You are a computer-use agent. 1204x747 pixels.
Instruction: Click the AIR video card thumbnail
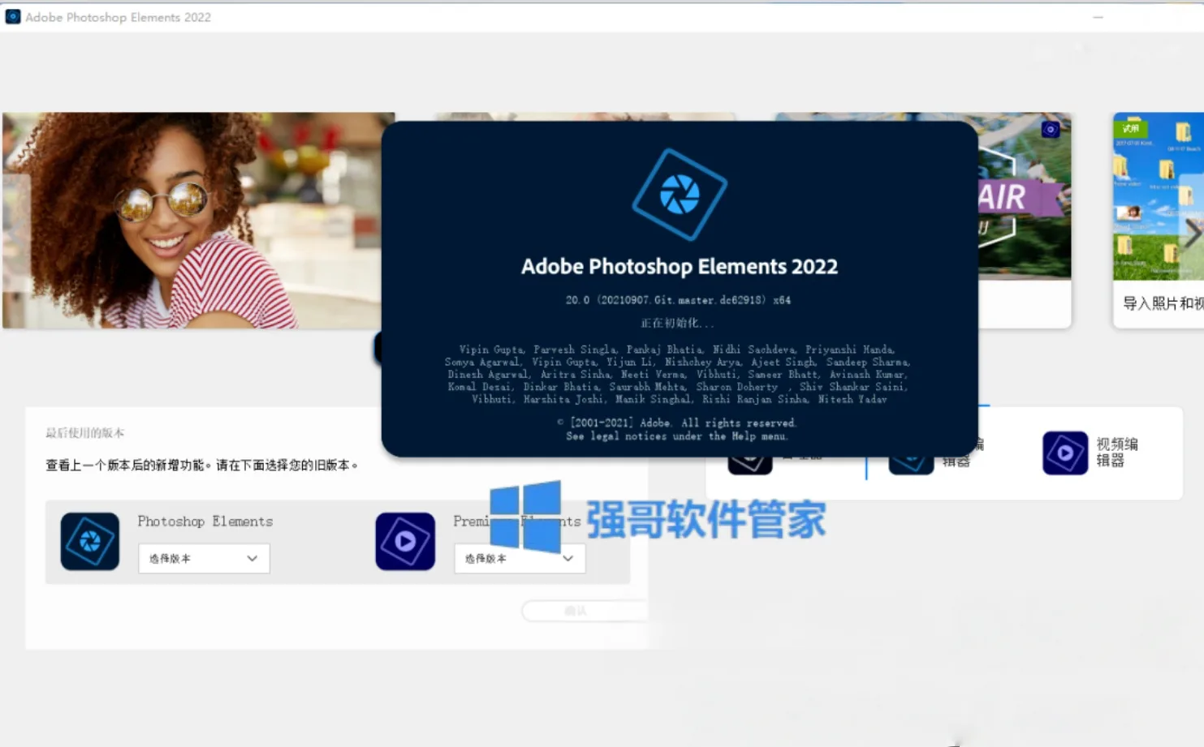point(1025,195)
